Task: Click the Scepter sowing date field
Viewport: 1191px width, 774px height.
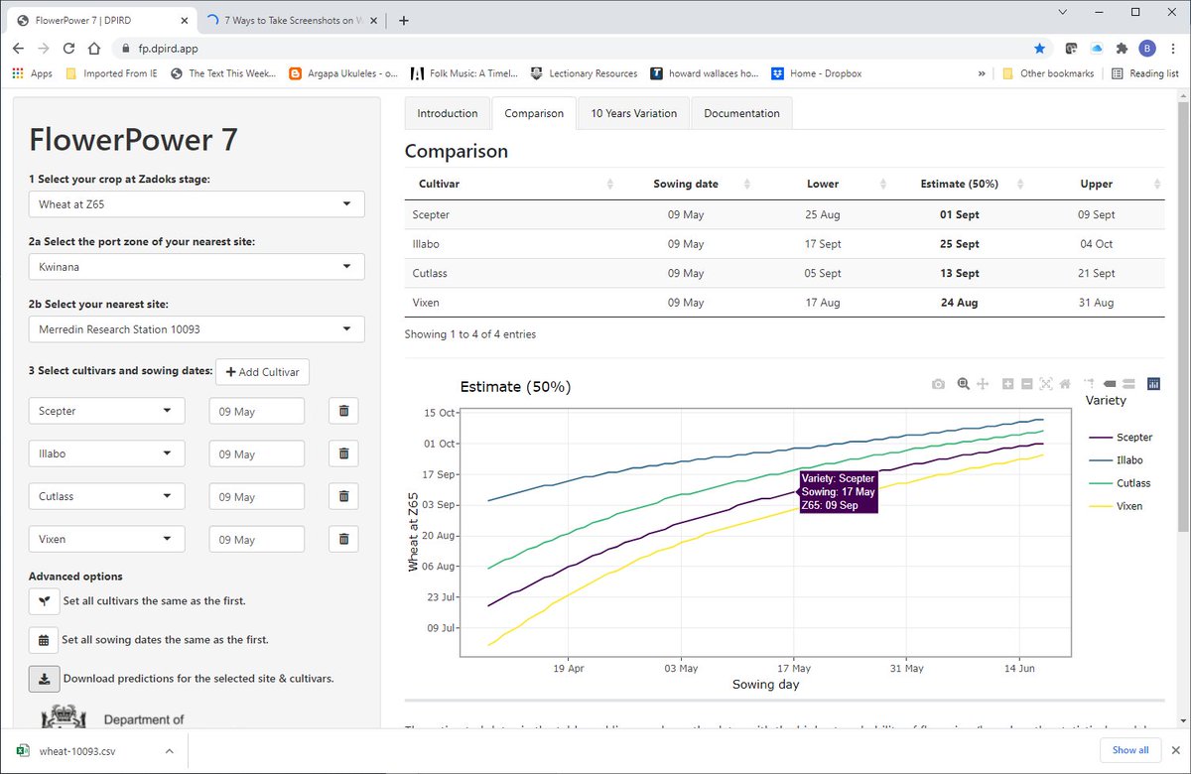Action: coord(257,411)
